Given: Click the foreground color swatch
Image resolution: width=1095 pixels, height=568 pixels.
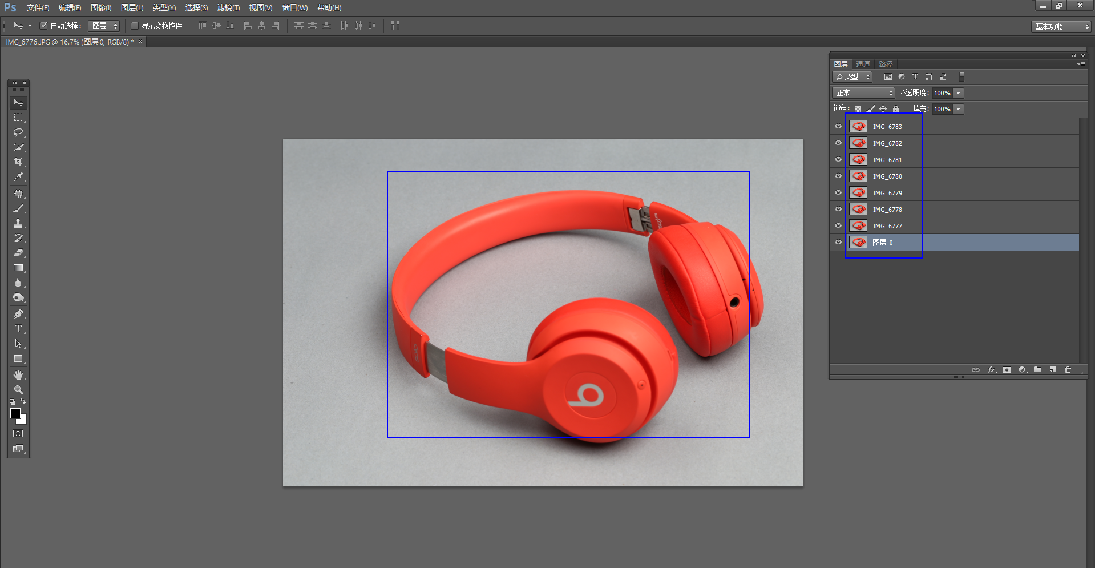Looking at the screenshot, I should (x=15, y=413).
